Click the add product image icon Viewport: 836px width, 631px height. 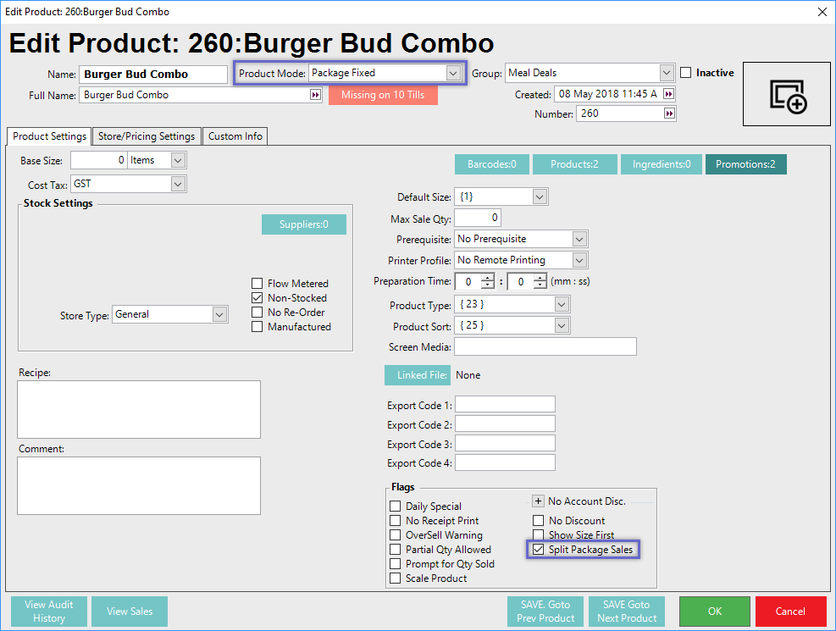click(x=788, y=95)
